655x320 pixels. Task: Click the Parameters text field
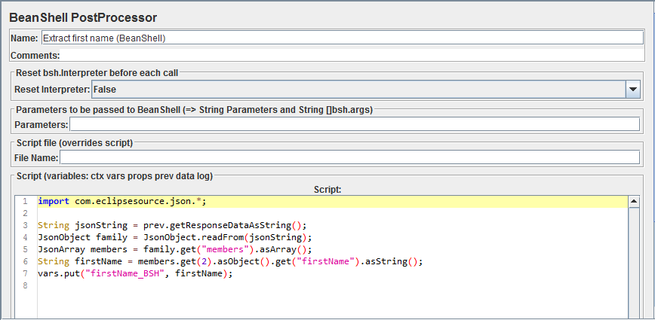tap(355, 124)
